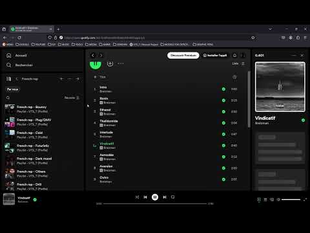Toggle saved check for Ronin track row

(x=223, y=100)
